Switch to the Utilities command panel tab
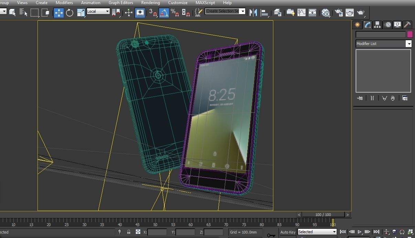 click(407, 25)
